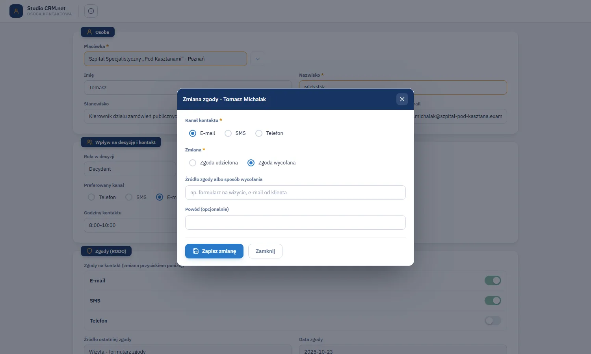Select SMS as Kanał kontaktu in dialog

(x=228, y=133)
